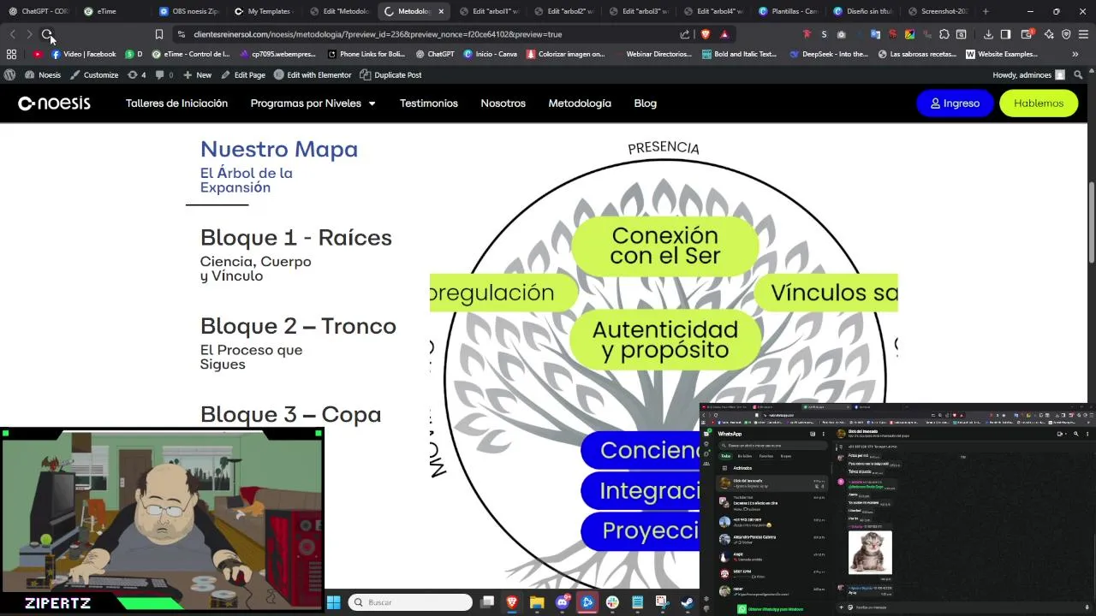
Task: Open the YouTube bookmark icon
Action: (38, 54)
